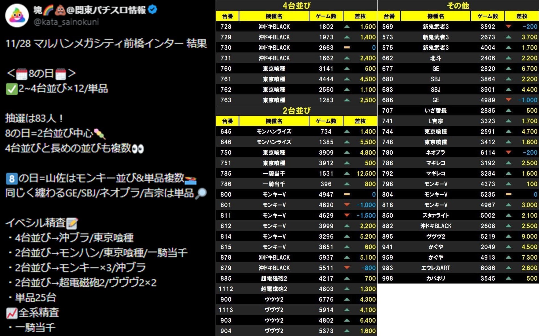The image size is (539, 336).
Task: Click the green up arrow in row 785
Action: [x=347, y=173]
